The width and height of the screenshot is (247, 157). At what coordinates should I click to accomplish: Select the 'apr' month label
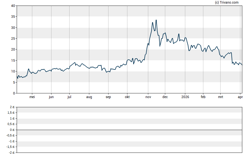click(x=240, y=97)
